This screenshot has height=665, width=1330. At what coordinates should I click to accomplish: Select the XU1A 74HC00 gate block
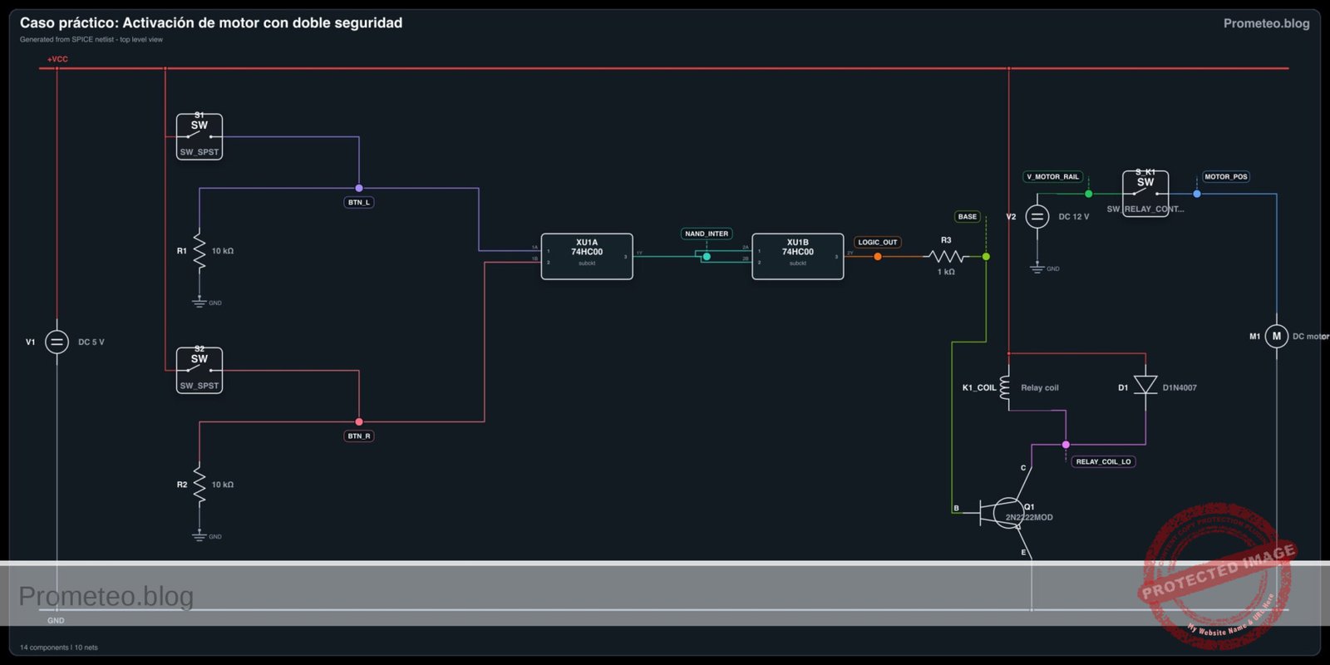(587, 256)
